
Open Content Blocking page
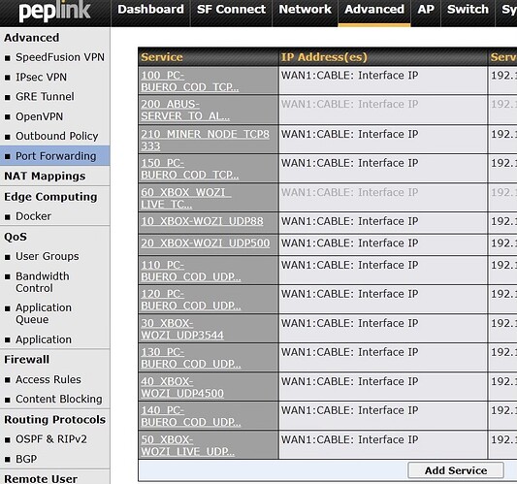click(x=59, y=399)
